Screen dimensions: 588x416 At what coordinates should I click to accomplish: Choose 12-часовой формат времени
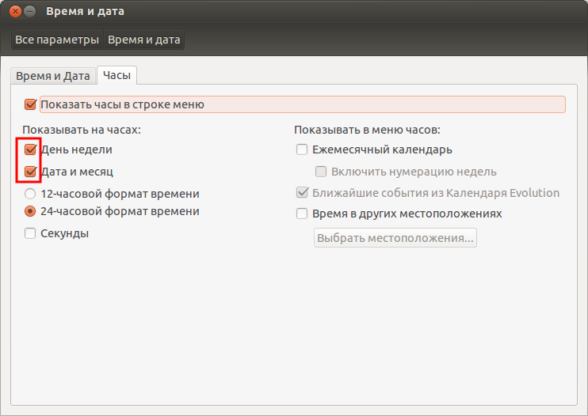click(x=31, y=194)
